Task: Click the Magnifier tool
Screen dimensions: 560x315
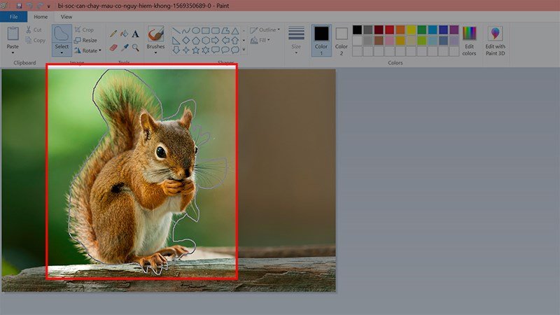Action: pyautogui.click(x=135, y=47)
